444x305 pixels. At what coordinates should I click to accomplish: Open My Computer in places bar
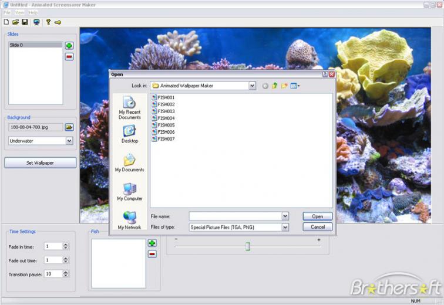(130, 192)
